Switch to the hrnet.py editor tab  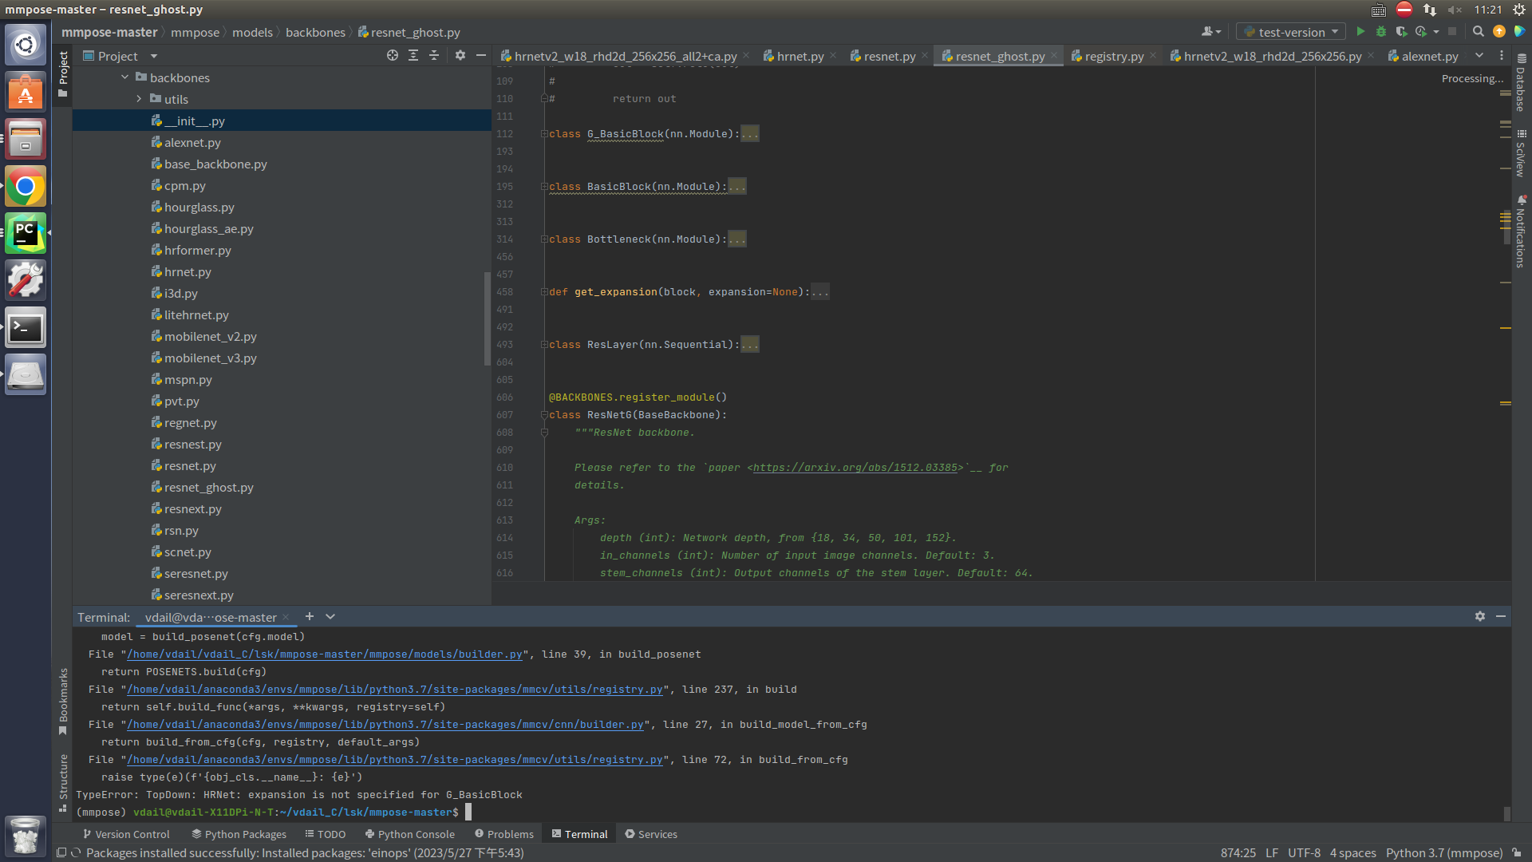[x=798, y=56]
